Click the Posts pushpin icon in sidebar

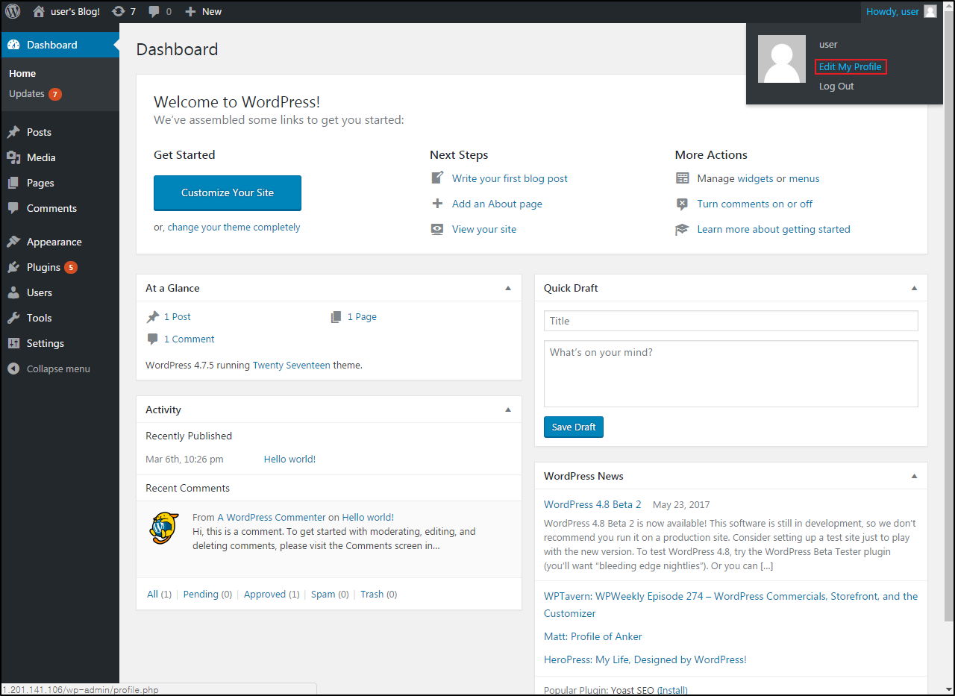(x=13, y=132)
